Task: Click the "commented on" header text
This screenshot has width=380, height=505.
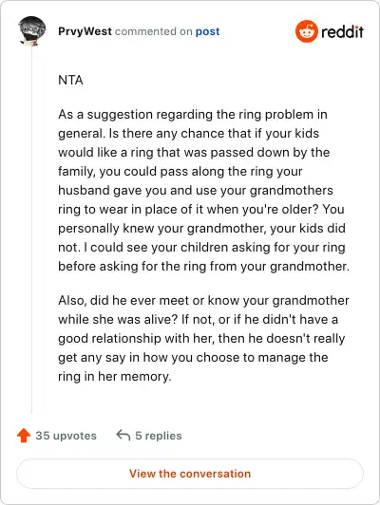Action: 153,31
